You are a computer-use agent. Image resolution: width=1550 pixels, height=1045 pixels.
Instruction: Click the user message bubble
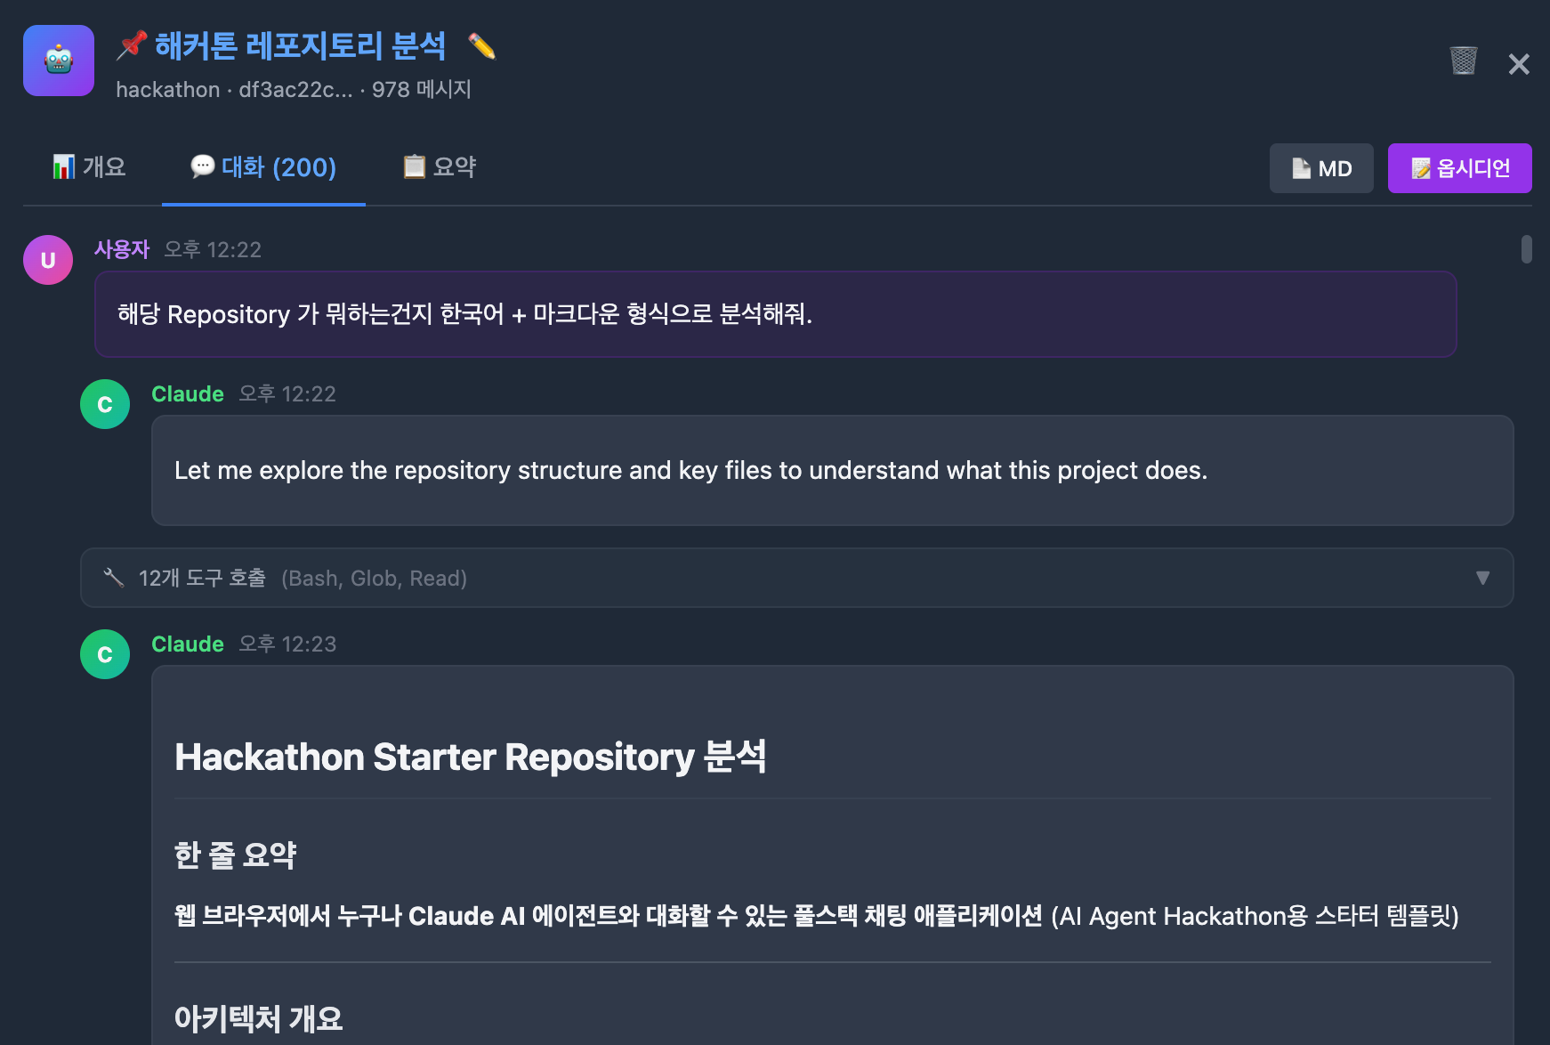[775, 314]
